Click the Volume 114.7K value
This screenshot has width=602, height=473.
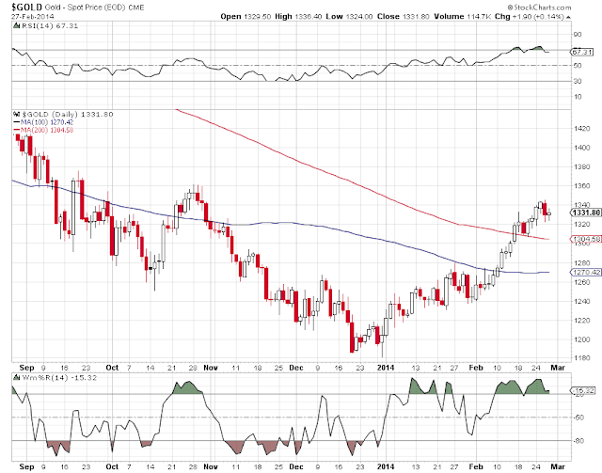pyautogui.click(x=462, y=17)
